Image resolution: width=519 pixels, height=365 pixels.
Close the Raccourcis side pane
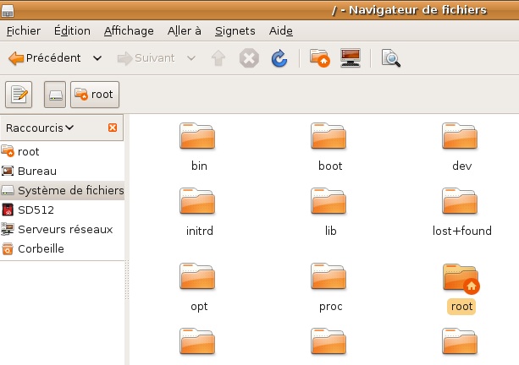pos(113,128)
